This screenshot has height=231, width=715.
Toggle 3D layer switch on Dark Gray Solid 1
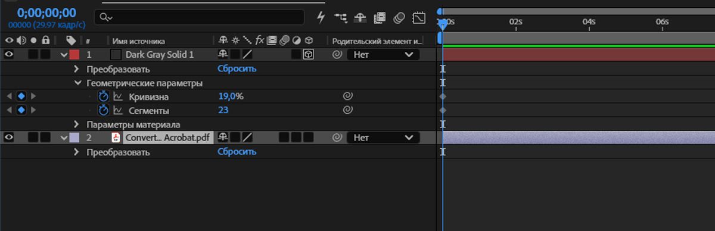click(308, 54)
